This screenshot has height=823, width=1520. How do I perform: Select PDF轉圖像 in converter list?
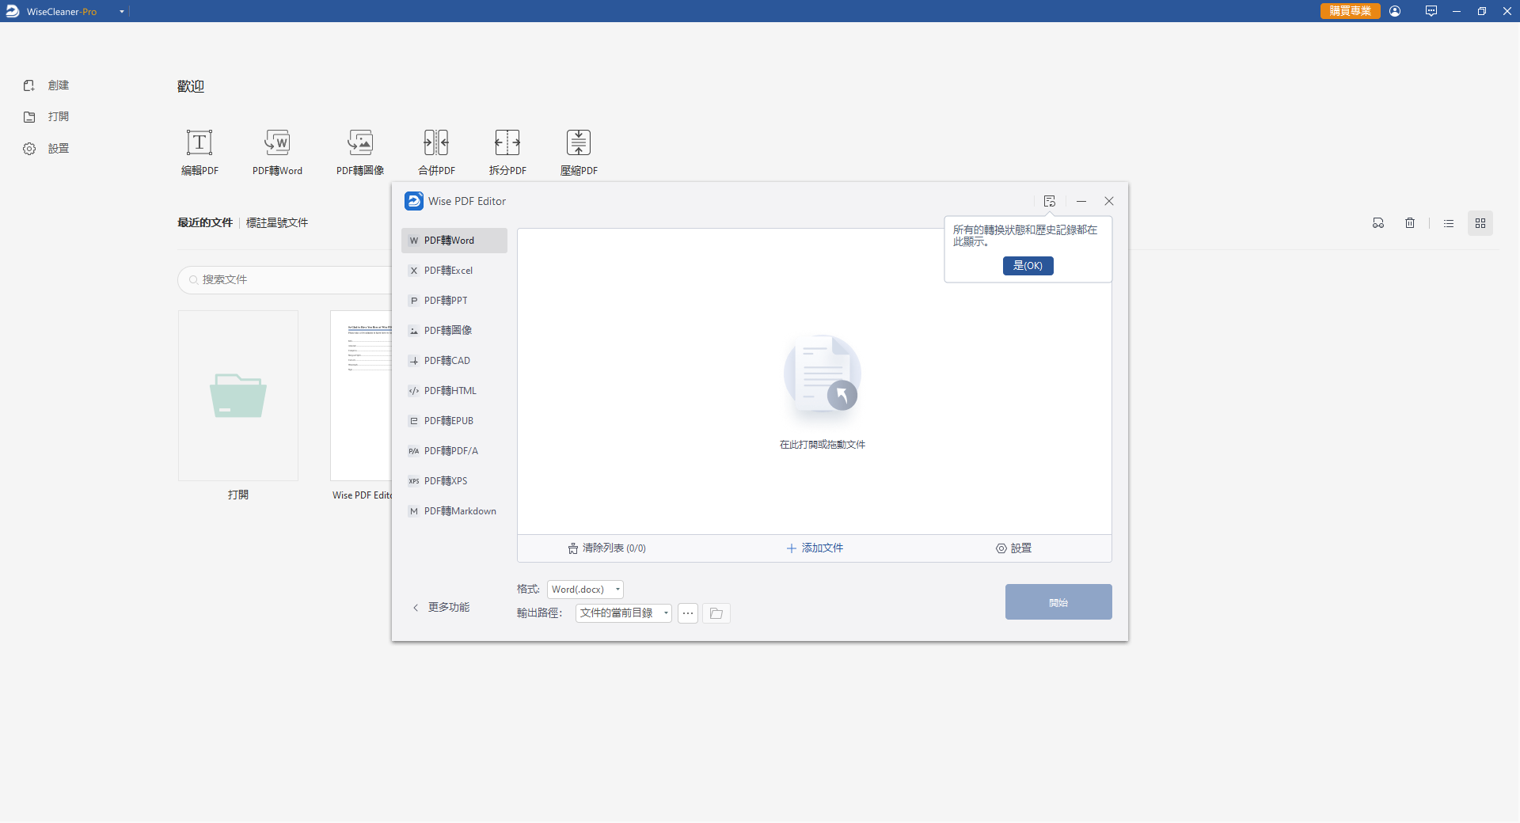tap(454, 331)
